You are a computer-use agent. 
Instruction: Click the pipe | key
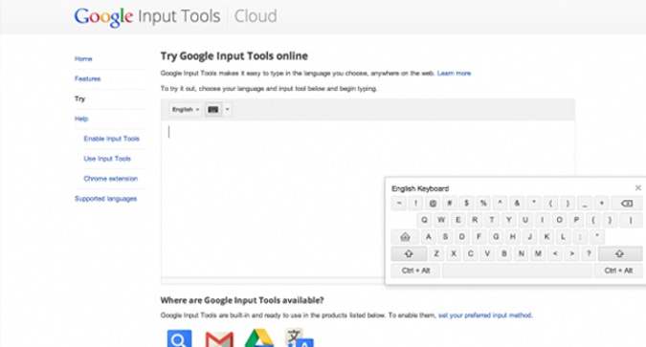(631, 220)
